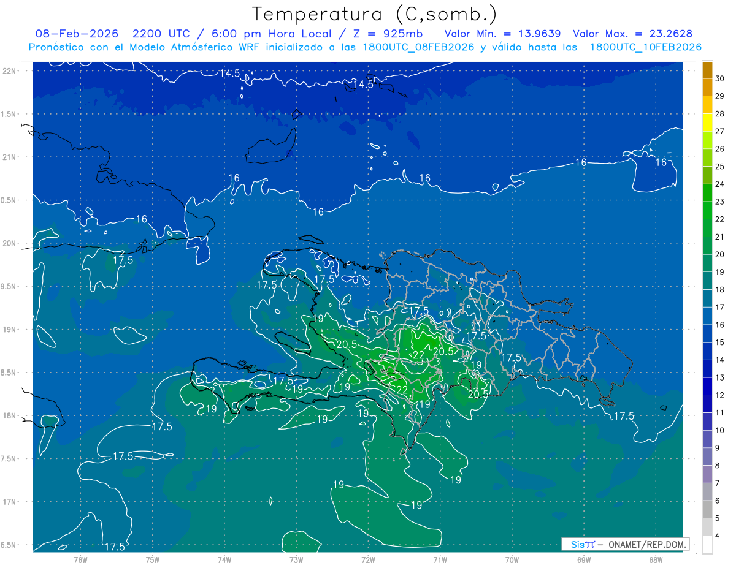Click the legend scale label "18"
This screenshot has width=736, height=568.
coord(720,290)
